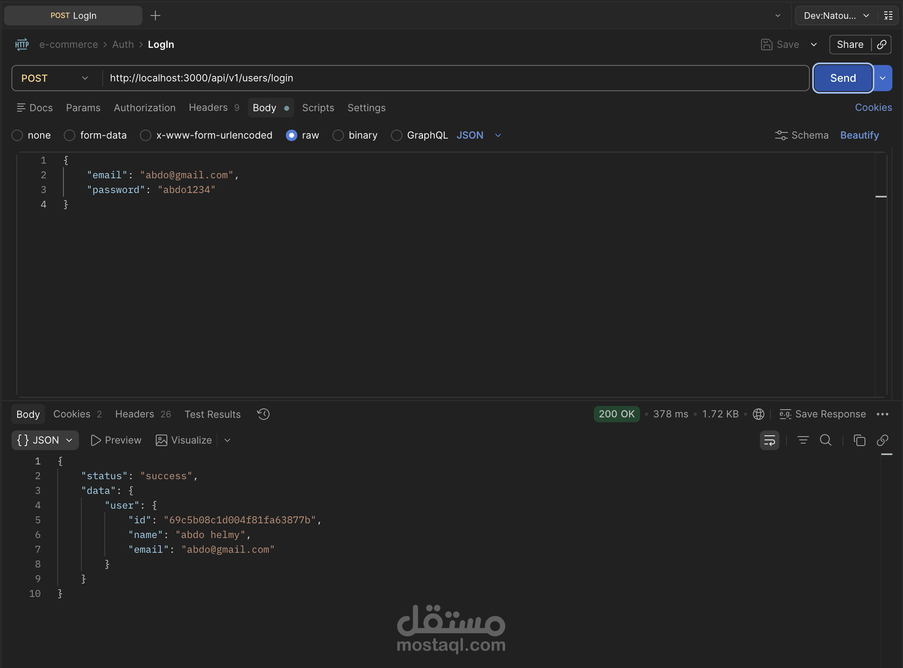
Task: Click the search response magnifier icon
Action: [x=826, y=440]
